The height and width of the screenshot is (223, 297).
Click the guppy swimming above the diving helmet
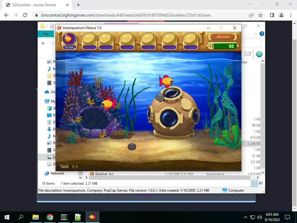[x=166, y=81]
